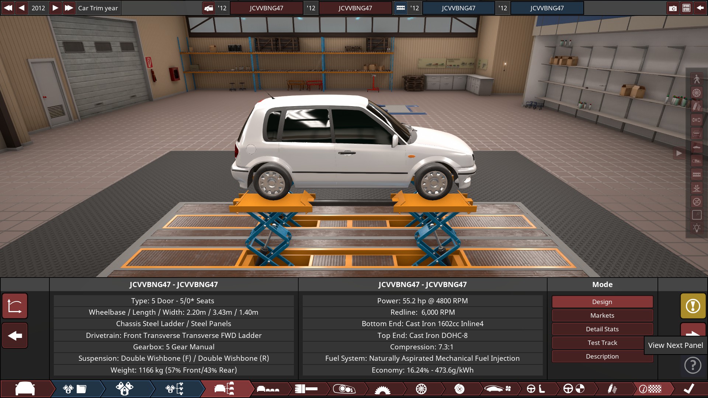View next panel with right arrow
The width and height of the screenshot is (708, 398).
(x=693, y=330)
